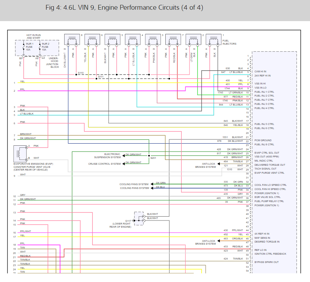Click the fuel injector 3 coil symbol

coord(153,40)
